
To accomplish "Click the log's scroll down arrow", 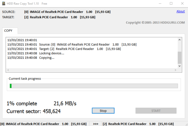I will point(180,66).
